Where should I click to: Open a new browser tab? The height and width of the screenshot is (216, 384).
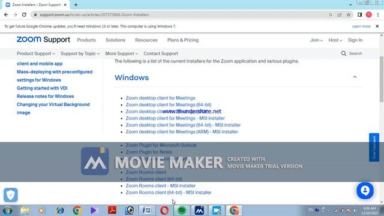tap(76, 5)
